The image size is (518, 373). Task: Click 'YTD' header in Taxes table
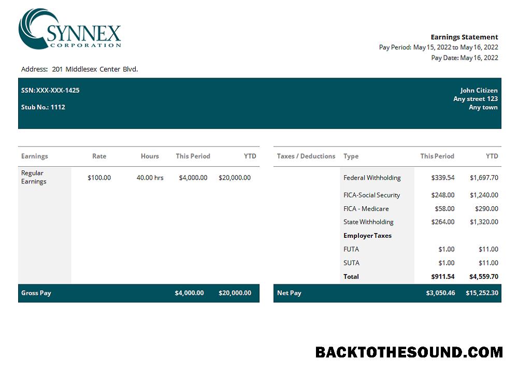pos(492,156)
